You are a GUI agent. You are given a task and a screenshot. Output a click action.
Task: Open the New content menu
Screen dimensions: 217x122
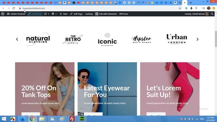point(63,14)
